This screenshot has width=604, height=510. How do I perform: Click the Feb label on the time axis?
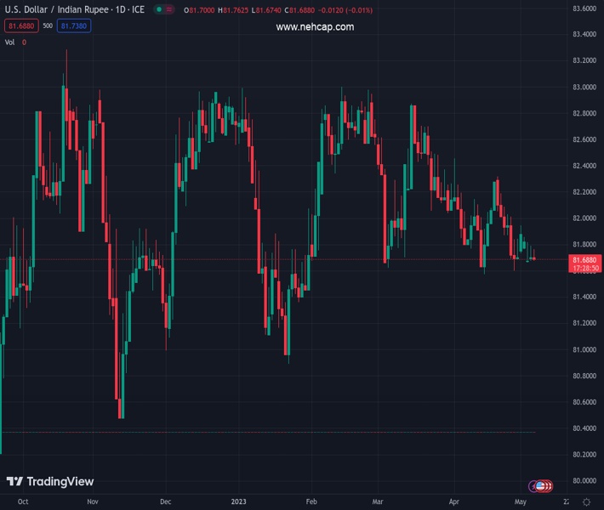[x=312, y=502]
